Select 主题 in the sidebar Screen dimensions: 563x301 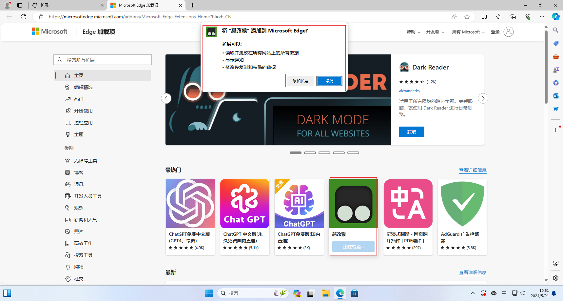103,134
